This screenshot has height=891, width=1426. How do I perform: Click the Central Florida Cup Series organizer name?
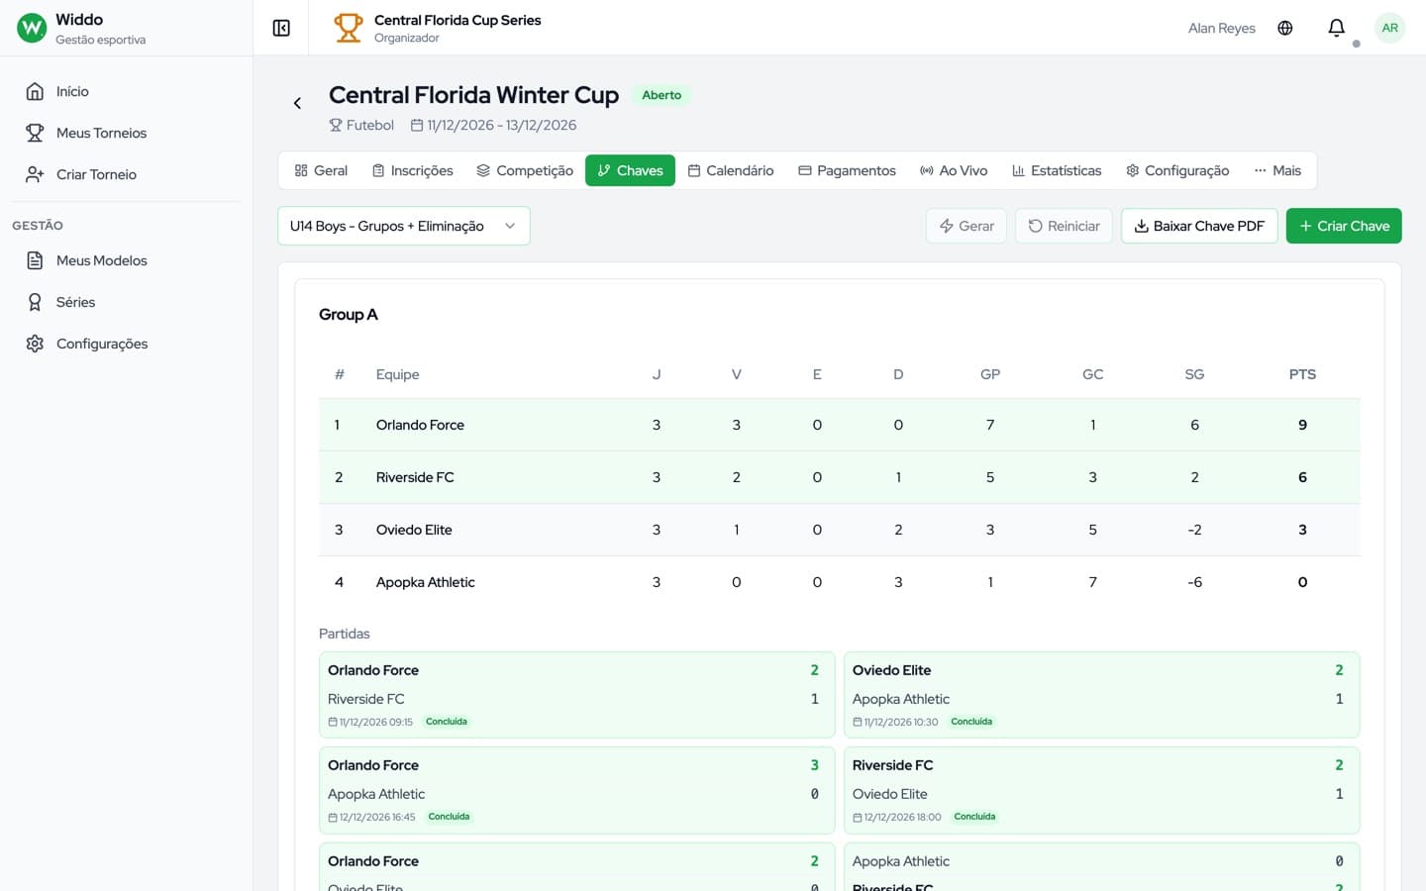click(458, 20)
